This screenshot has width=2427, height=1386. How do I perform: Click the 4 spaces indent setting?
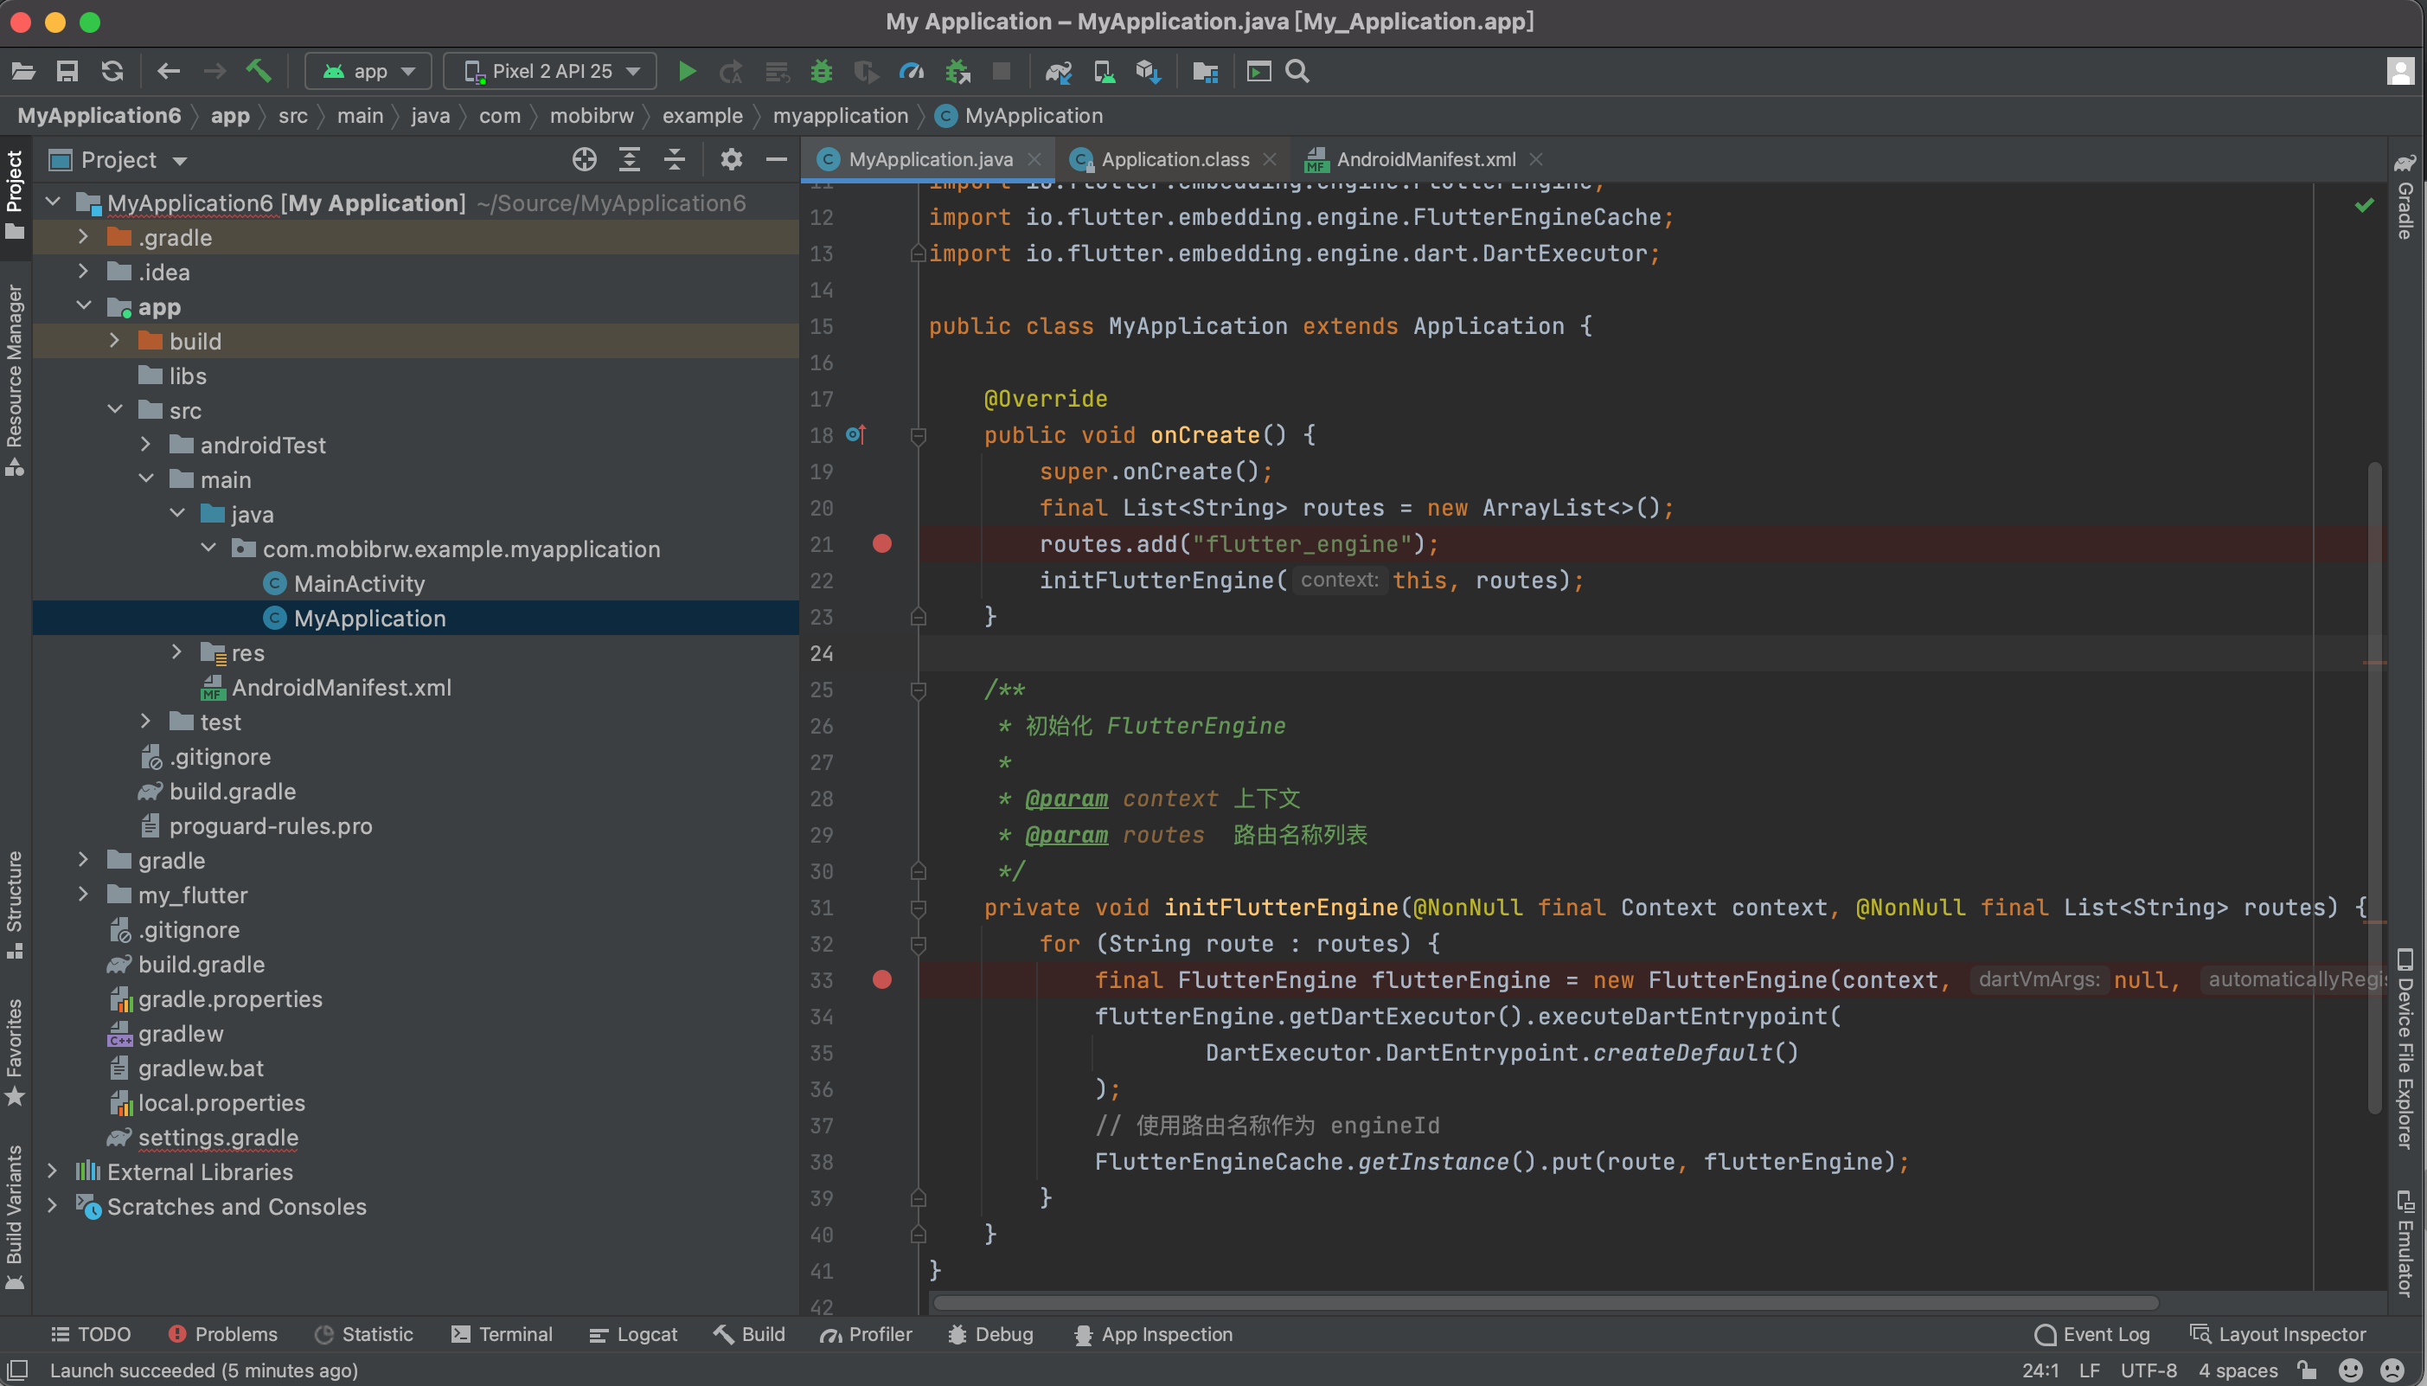coord(2238,1370)
